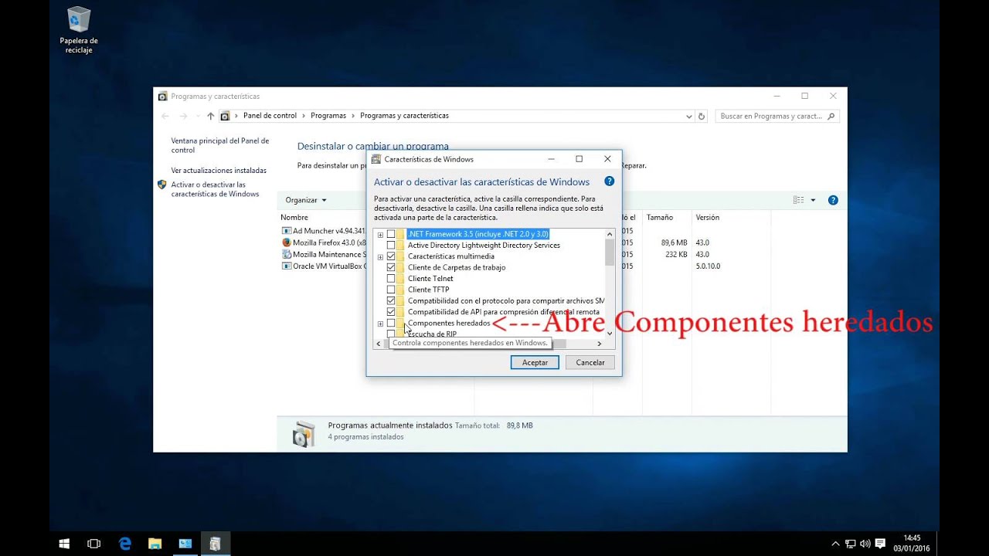
Task: Check the Componentes heredados checkbox
Action: (x=391, y=323)
